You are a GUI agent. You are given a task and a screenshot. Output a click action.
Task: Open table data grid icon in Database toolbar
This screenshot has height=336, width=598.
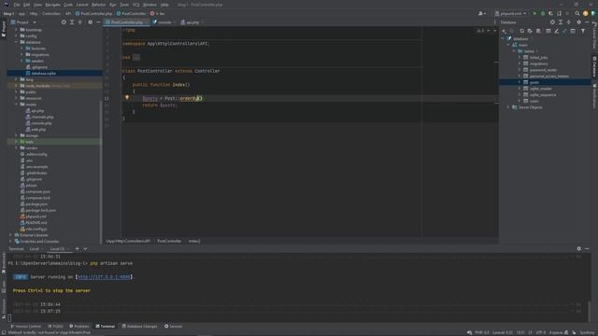click(x=548, y=31)
